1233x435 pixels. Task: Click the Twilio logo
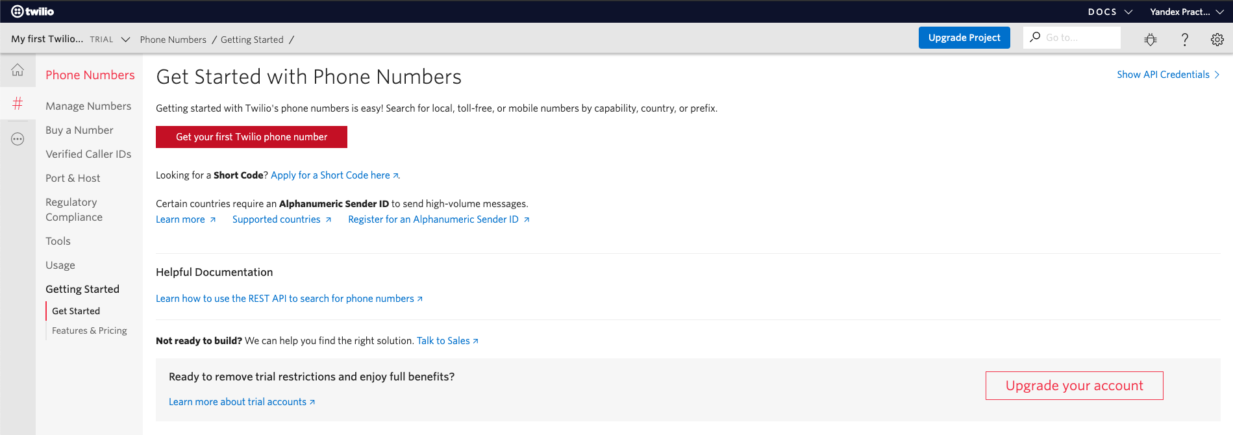point(32,11)
